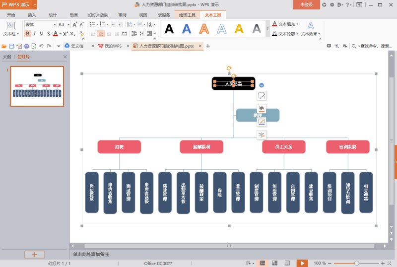Open the 开始 ribbon tab
The height and width of the screenshot is (267, 397).
(11, 15)
